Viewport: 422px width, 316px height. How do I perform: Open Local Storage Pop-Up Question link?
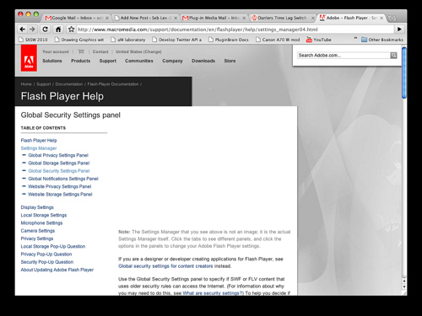point(53,246)
